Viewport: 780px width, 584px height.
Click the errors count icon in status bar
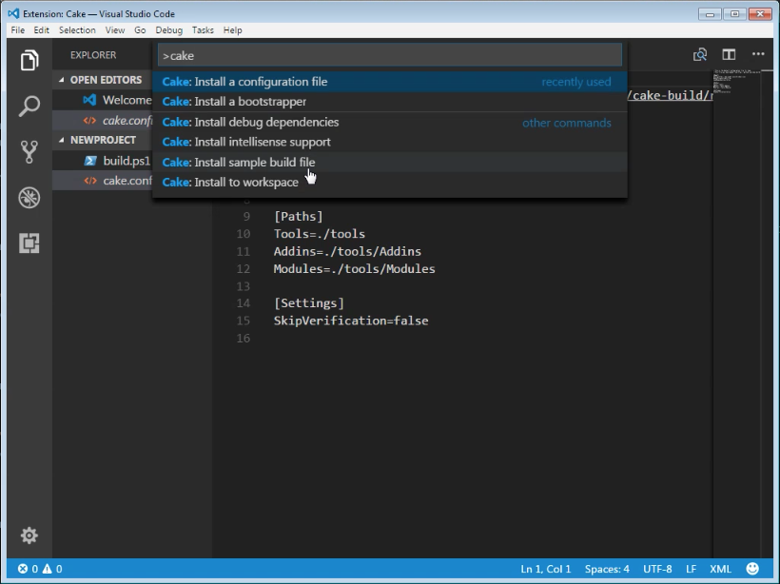(x=23, y=569)
